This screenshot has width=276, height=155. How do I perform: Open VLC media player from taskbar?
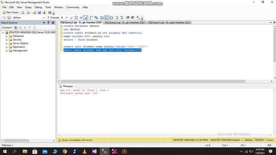85,151
